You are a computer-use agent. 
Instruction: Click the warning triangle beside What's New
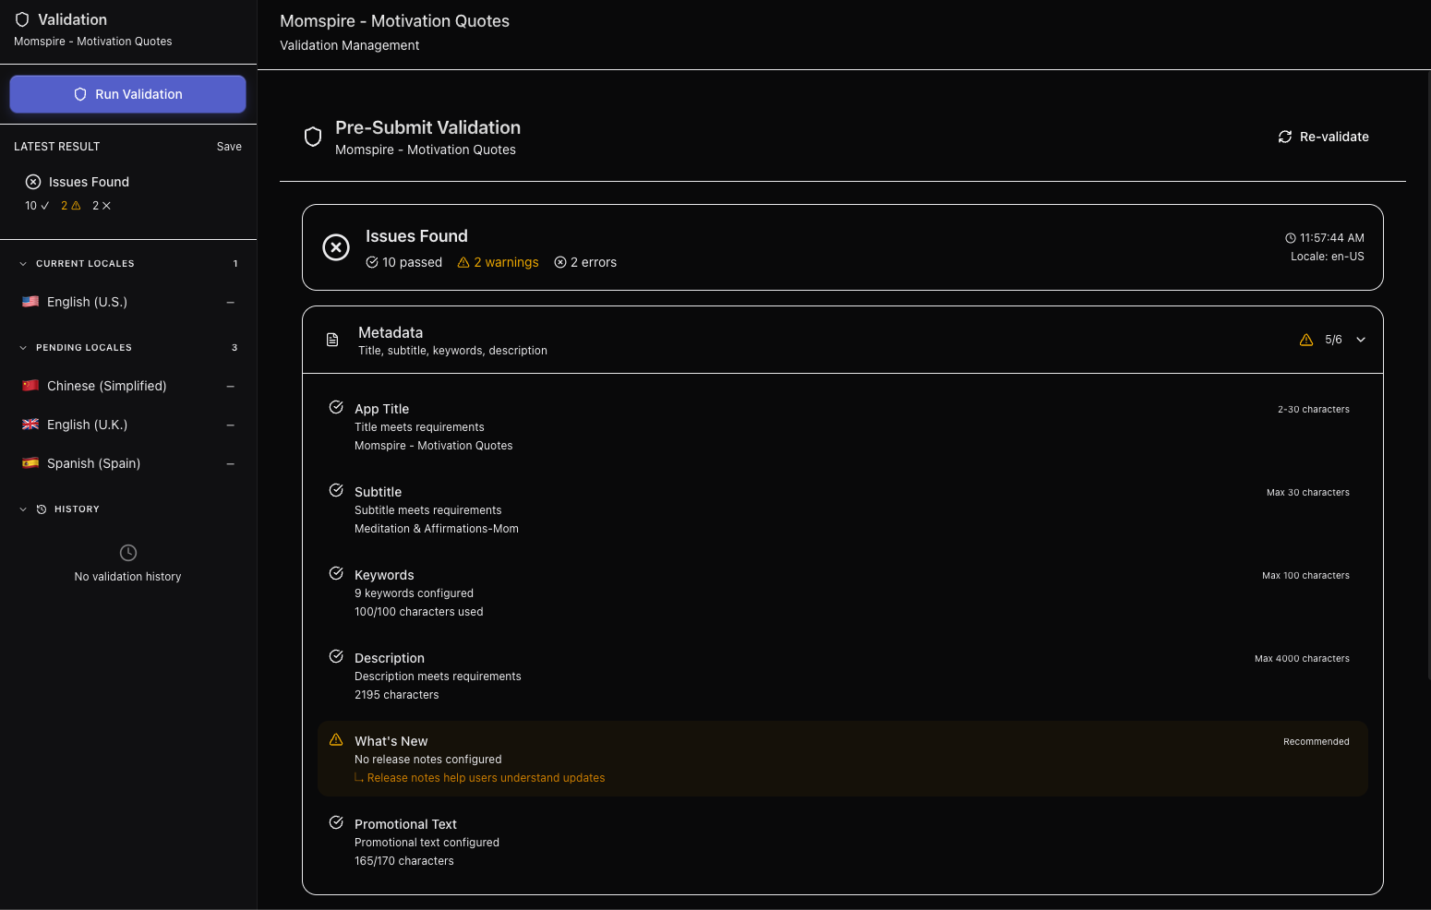(x=335, y=739)
